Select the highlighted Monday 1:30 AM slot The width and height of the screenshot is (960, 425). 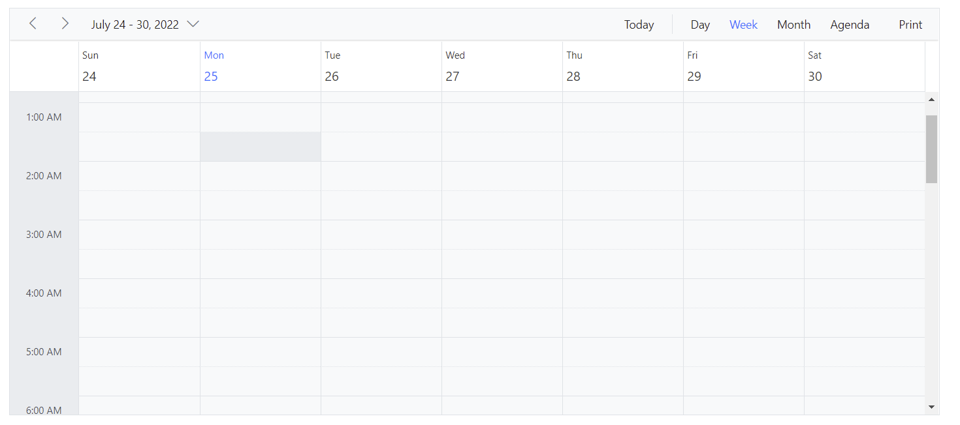(x=261, y=147)
